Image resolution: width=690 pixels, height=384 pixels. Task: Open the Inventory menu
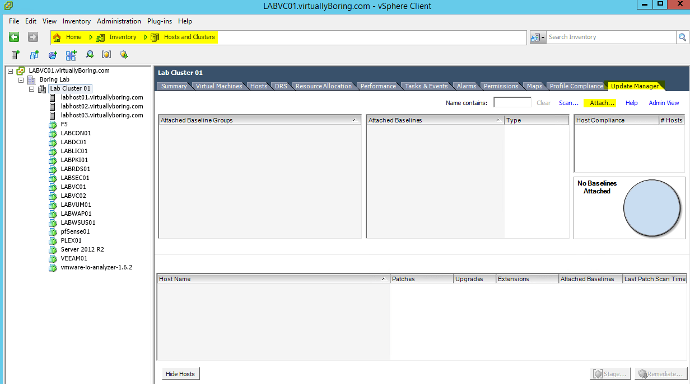tap(77, 21)
